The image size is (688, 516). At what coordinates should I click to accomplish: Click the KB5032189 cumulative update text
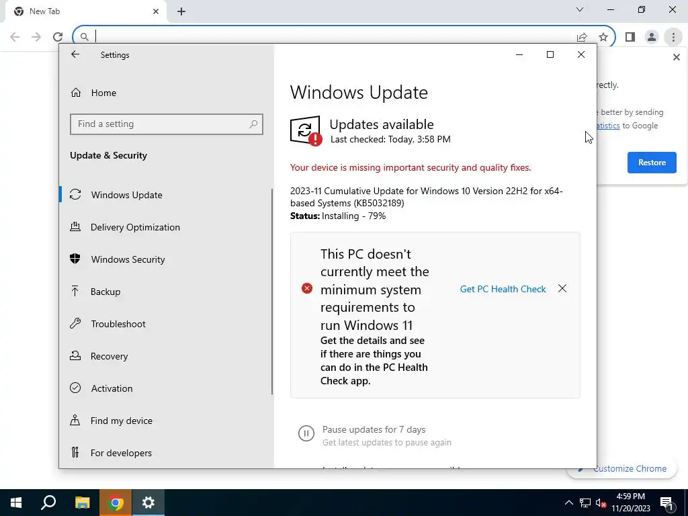point(426,197)
